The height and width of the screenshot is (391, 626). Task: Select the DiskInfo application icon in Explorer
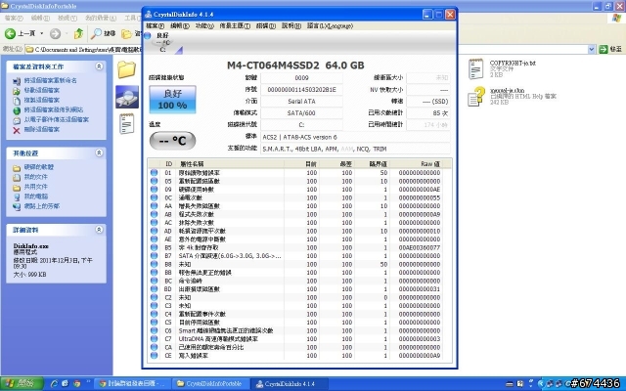[127, 97]
